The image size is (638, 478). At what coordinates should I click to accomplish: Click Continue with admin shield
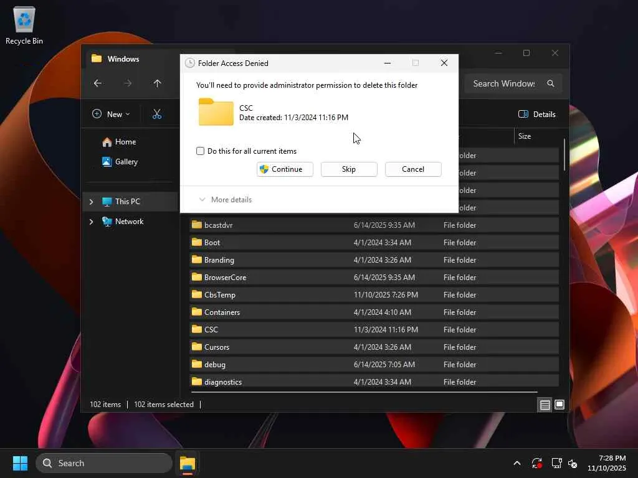(285, 169)
